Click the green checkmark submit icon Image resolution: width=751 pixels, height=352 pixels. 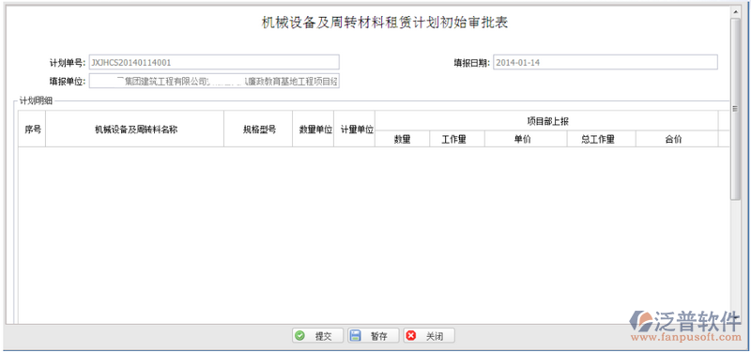pos(300,336)
